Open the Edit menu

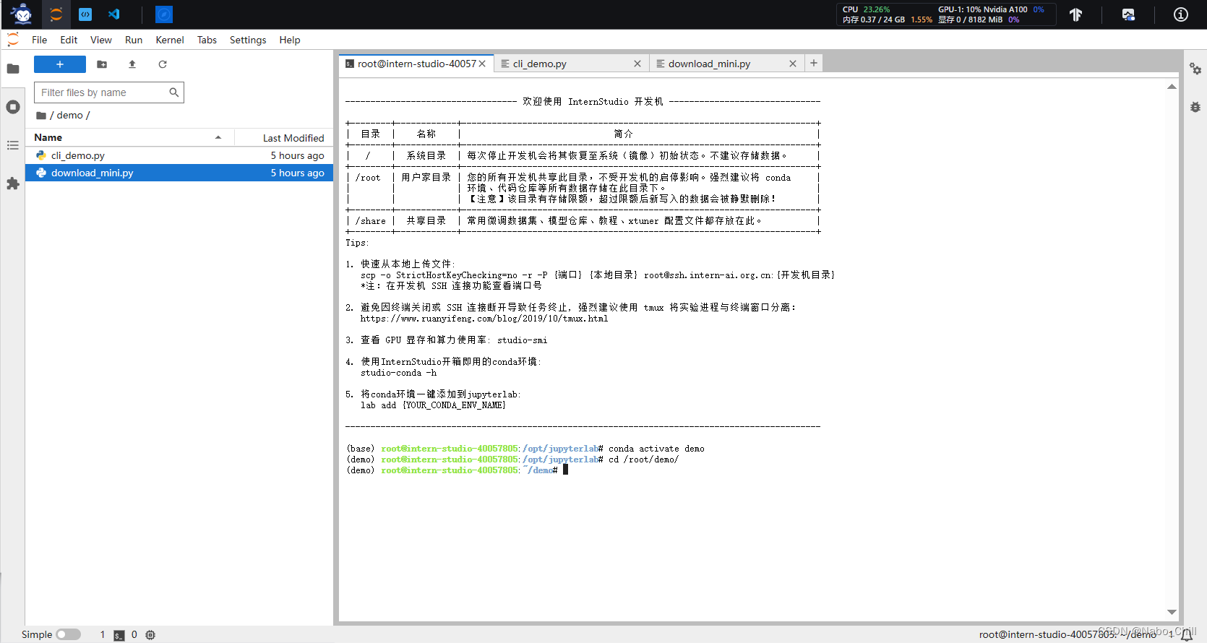(69, 40)
